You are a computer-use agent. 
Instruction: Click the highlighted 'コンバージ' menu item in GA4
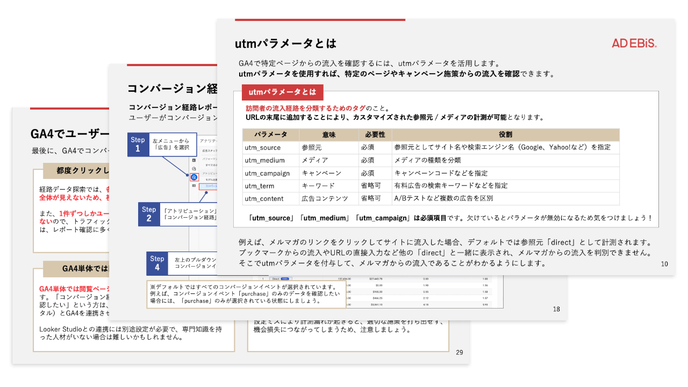point(207,187)
